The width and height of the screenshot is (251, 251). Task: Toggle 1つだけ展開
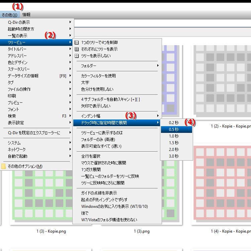(x=117, y=170)
